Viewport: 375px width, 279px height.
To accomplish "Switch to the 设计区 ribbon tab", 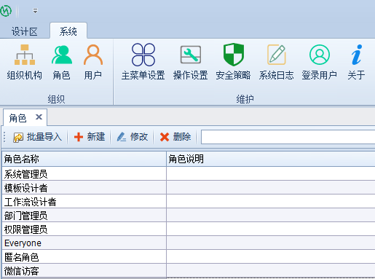I will (x=25, y=31).
